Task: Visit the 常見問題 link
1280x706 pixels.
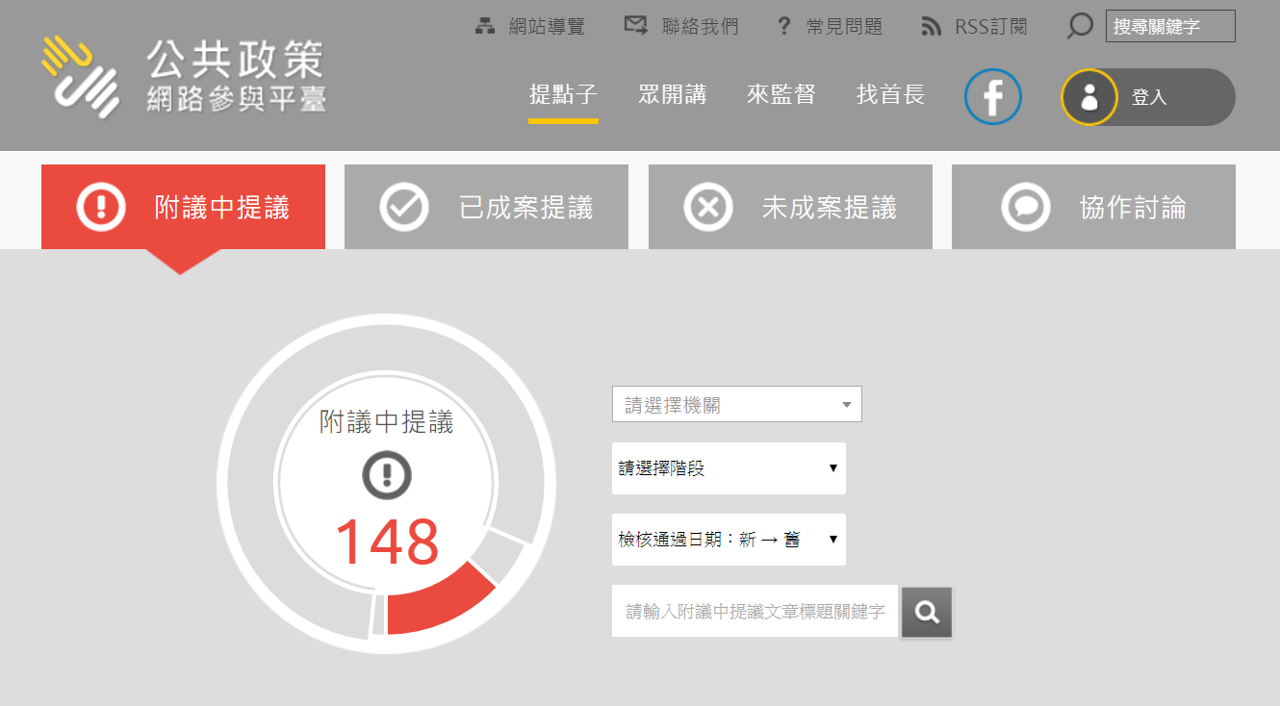Action: 845,27
